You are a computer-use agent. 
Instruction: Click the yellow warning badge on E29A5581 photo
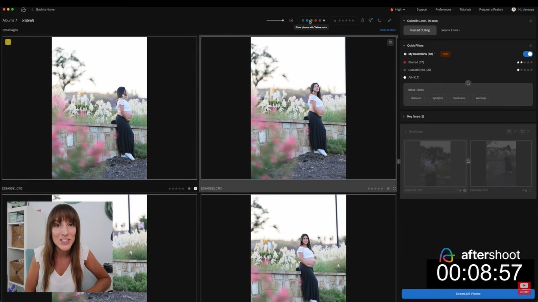pyautogui.click(x=8, y=42)
